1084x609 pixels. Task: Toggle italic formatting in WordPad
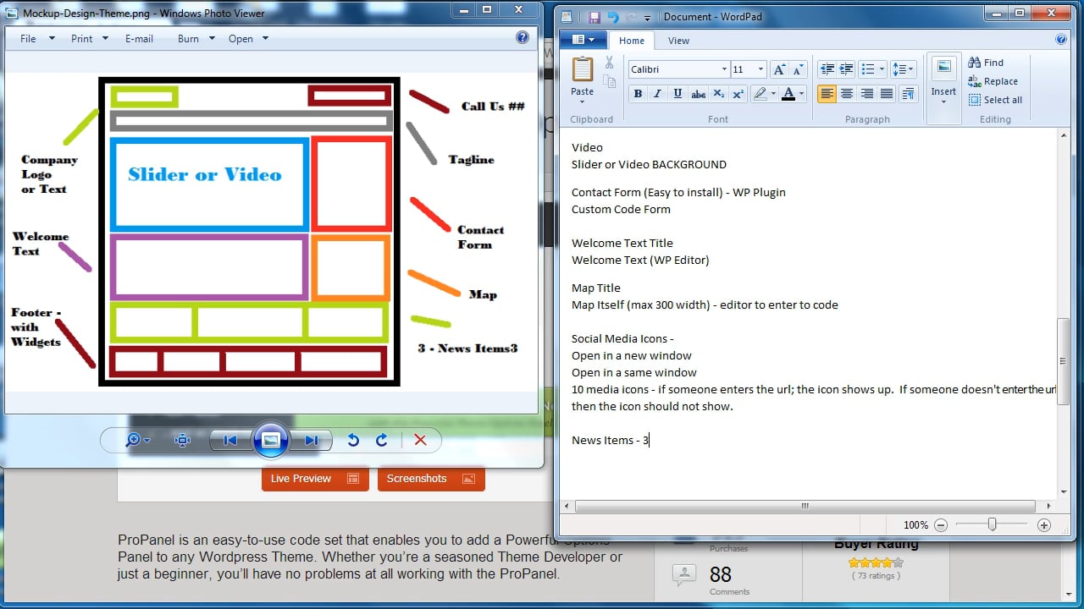pyautogui.click(x=657, y=94)
